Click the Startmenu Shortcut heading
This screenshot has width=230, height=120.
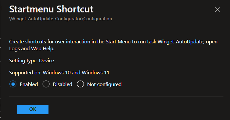click(51, 9)
